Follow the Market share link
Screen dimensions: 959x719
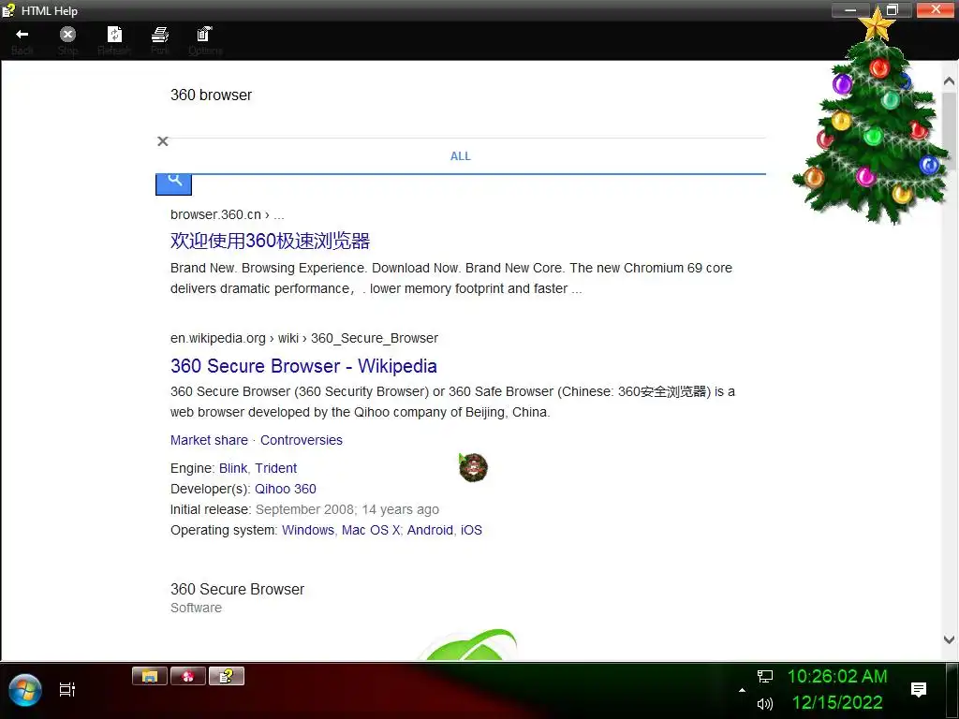pyautogui.click(x=209, y=440)
